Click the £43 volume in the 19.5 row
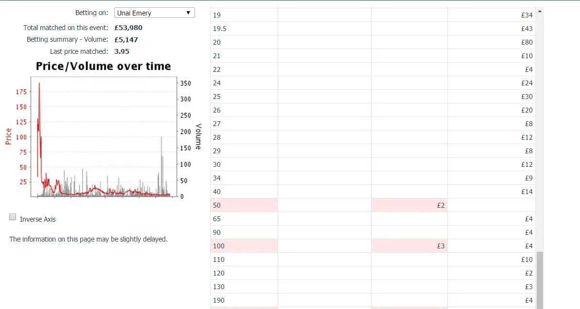Image resolution: width=580 pixels, height=309 pixels. pyautogui.click(x=527, y=29)
